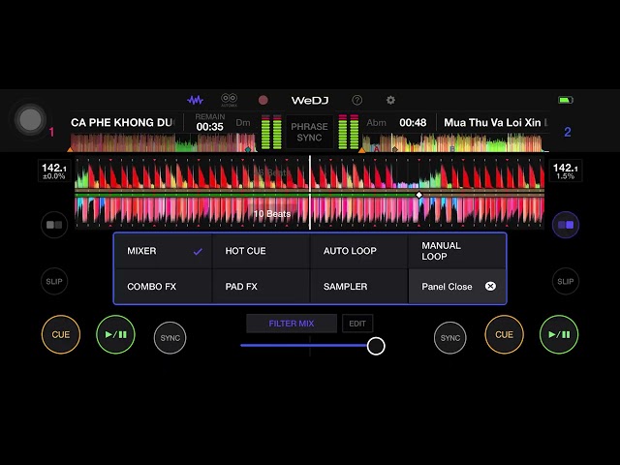Open deck 1 panel selector icon

(x=54, y=225)
